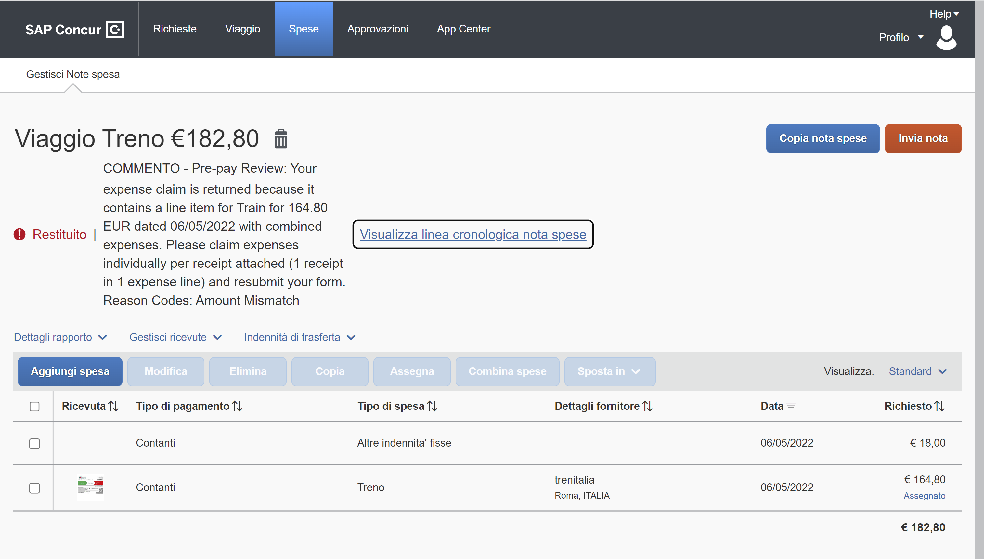This screenshot has width=984, height=559.
Task: Open the Approvazioni menu
Action: 377,29
